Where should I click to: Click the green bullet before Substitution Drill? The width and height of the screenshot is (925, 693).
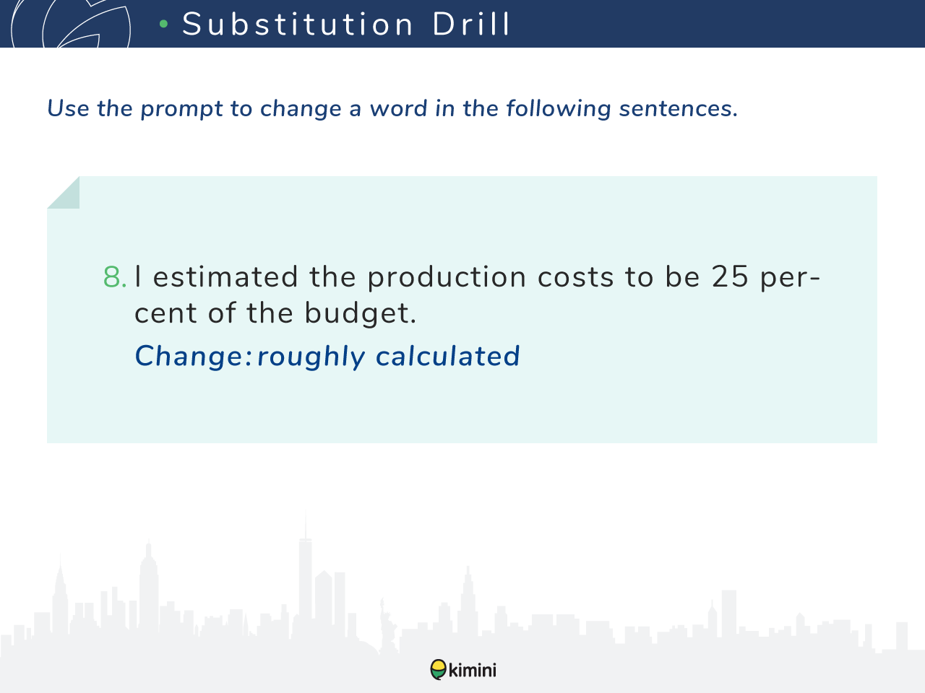tap(164, 25)
